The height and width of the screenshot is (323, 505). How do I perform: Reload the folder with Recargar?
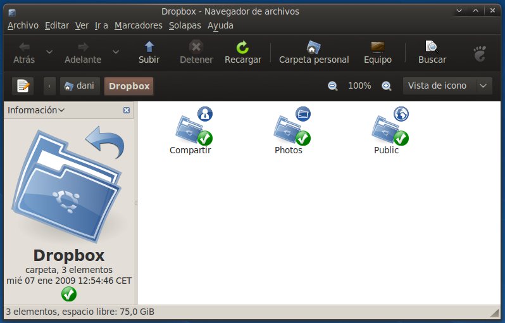(x=243, y=53)
